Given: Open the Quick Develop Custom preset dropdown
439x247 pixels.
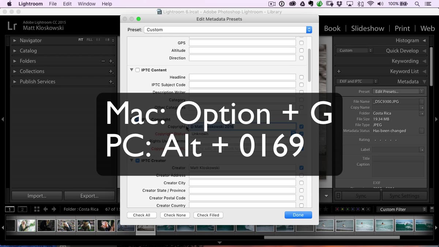Looking at the screenshot, I should point(354,50).
